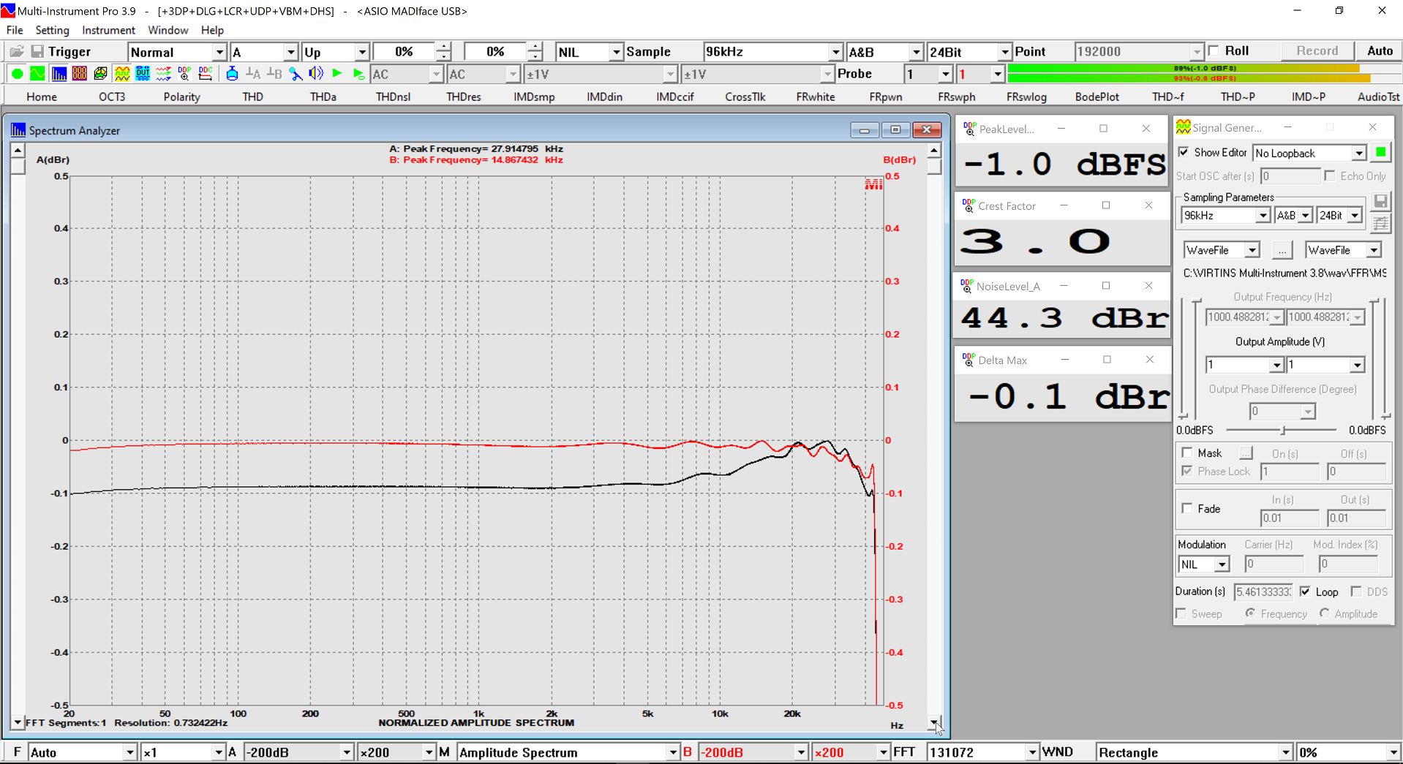Click the left channel vertical amplitude slider
The height and width of the screenshot is (764, 1403).
pos(1196,358)
